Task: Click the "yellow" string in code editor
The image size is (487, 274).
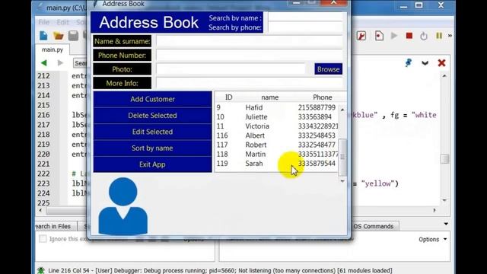Action: 377,183
